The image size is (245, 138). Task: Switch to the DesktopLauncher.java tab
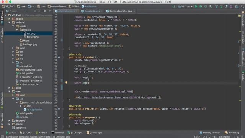coord(121,11)
